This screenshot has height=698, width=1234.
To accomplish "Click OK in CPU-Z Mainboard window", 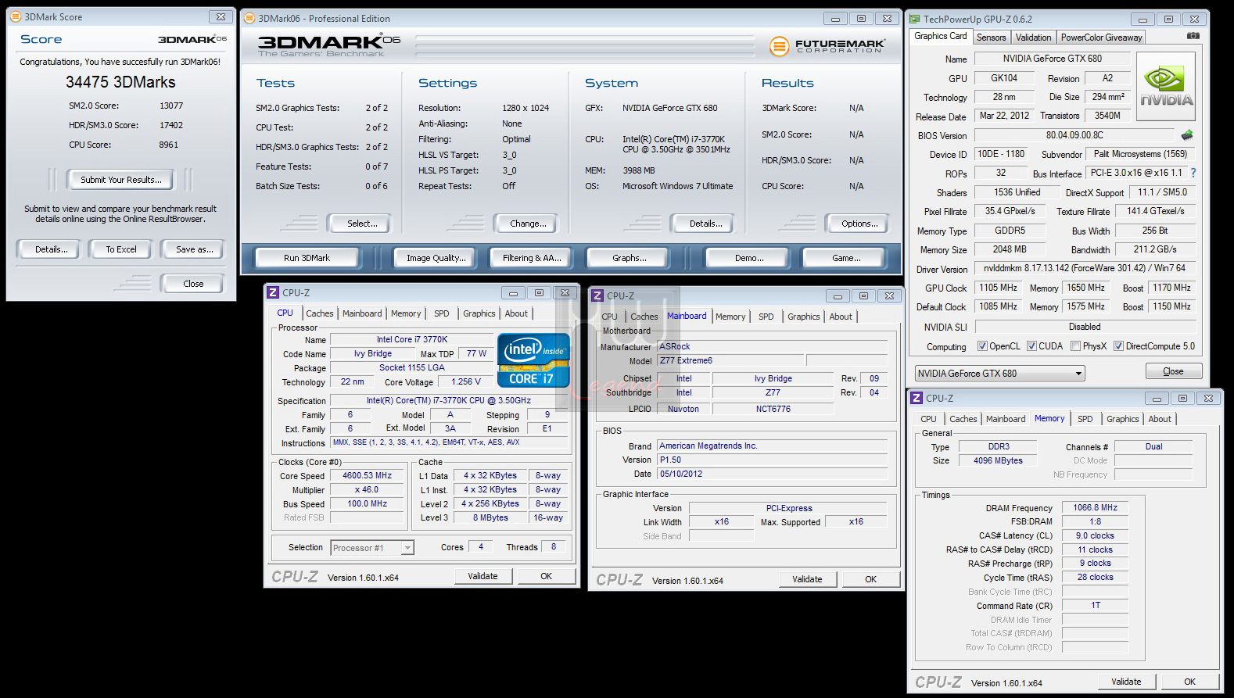I will coord(870,579).
